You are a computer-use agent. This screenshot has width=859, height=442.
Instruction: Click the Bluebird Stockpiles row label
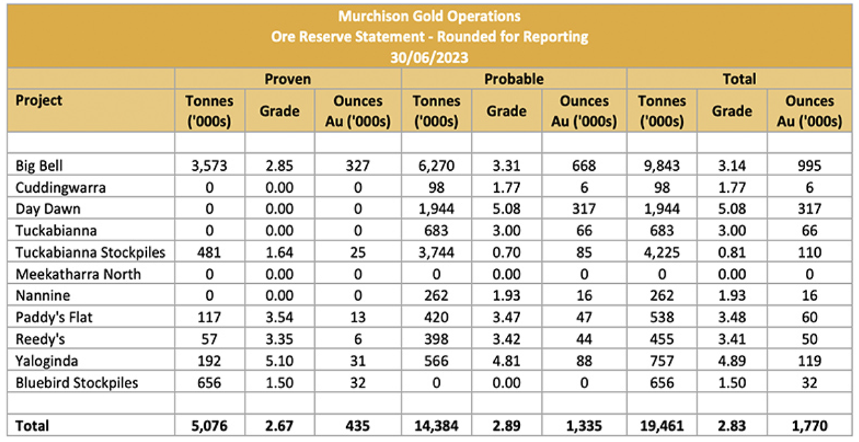click(x=76, y=383)
